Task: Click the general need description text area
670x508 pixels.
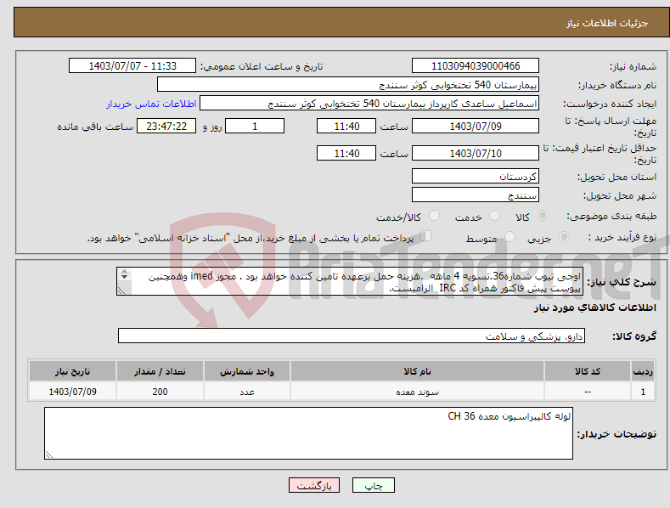Action: point(350,281)
